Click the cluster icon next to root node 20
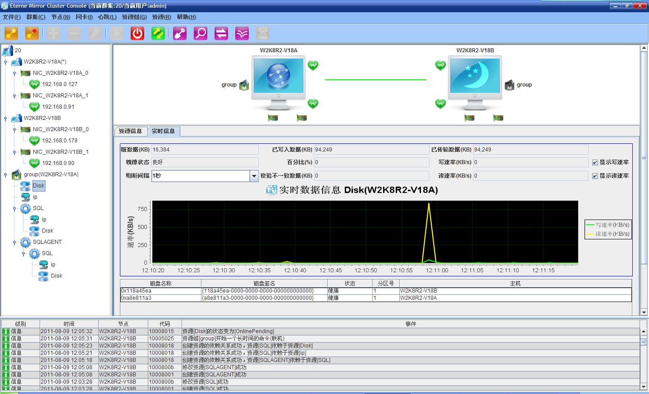The height and width of the screenshot is (394, 649). click(x=8, y=50)
